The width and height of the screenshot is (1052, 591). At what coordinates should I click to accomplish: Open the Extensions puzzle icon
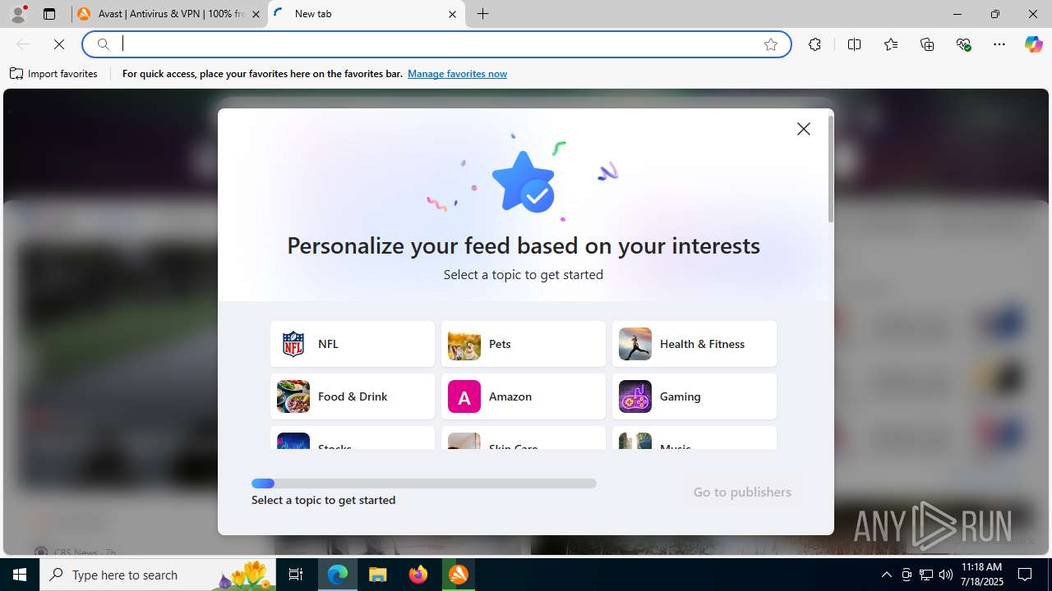point(814,44)
